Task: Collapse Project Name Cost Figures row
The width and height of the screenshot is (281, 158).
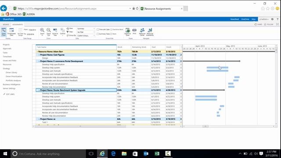Action: tap(39, 55)
